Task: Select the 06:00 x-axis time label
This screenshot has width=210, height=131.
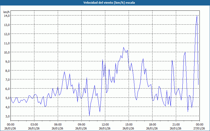Action: point(58,124)
